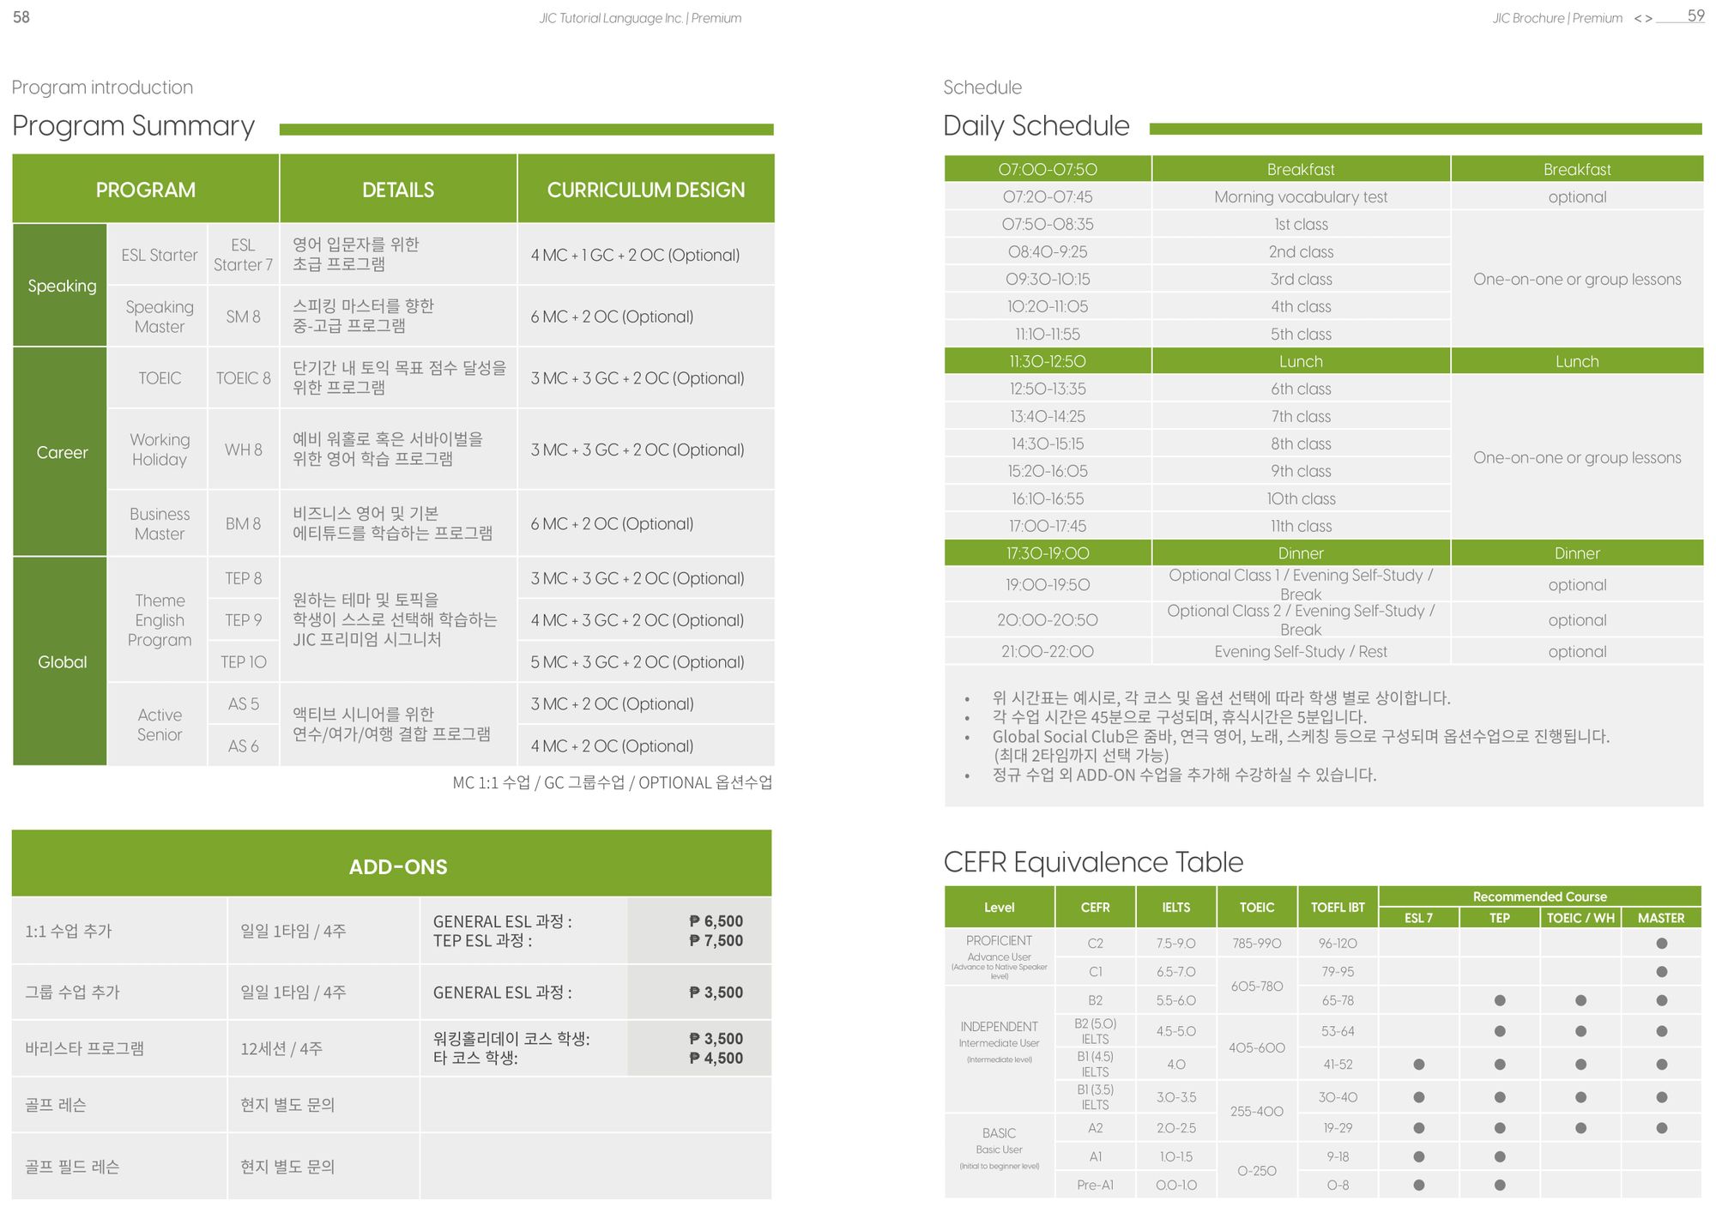The height and width of the screenshot is (1213, 1716).
Task: Click page number 59
Action: tap(1695, 15)
